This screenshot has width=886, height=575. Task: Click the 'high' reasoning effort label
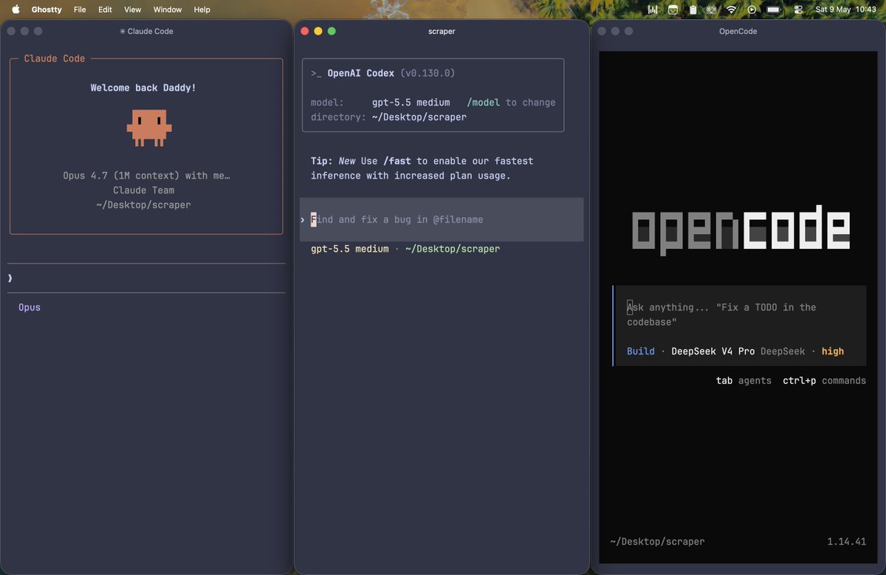pos(833,351)
